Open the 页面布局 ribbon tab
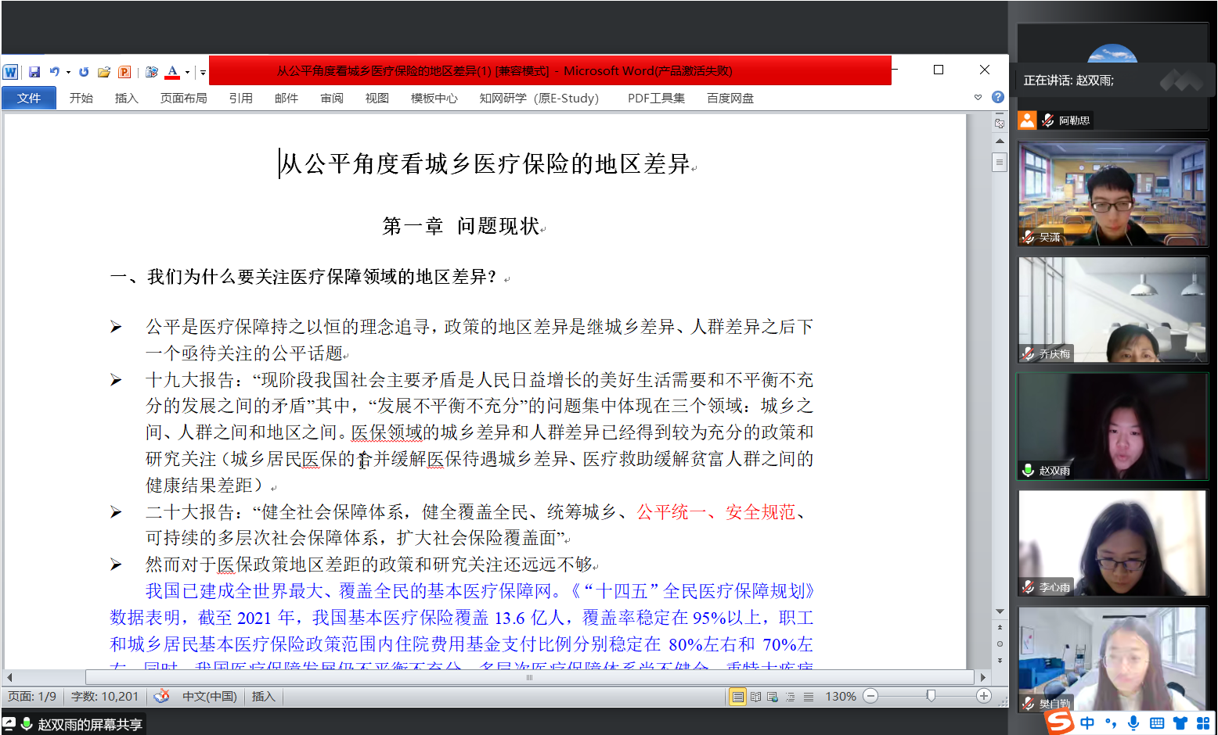This screenshot has width=1218, height=735. click(183, 98)
